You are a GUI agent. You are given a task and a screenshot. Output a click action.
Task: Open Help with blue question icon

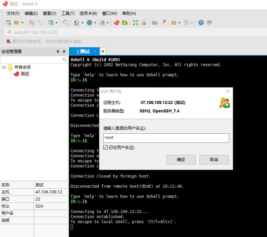(201, 23)
